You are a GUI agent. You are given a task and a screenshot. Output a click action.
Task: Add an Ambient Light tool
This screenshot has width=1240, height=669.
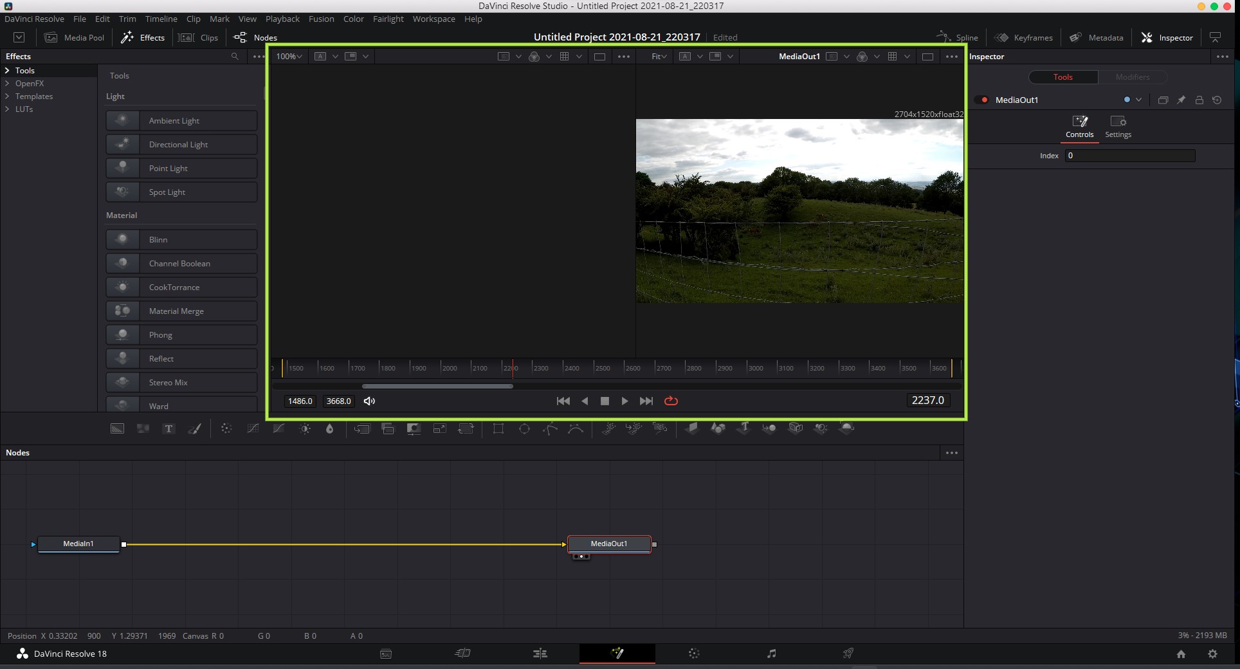coord(181,121)
